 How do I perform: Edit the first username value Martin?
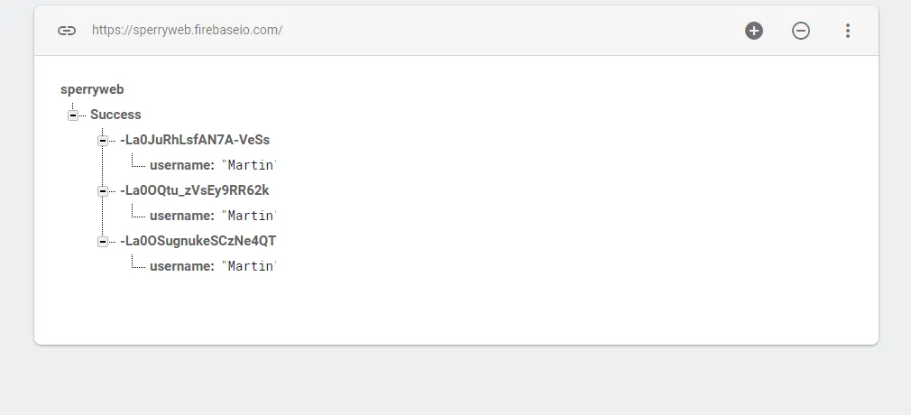coord(248,165)
